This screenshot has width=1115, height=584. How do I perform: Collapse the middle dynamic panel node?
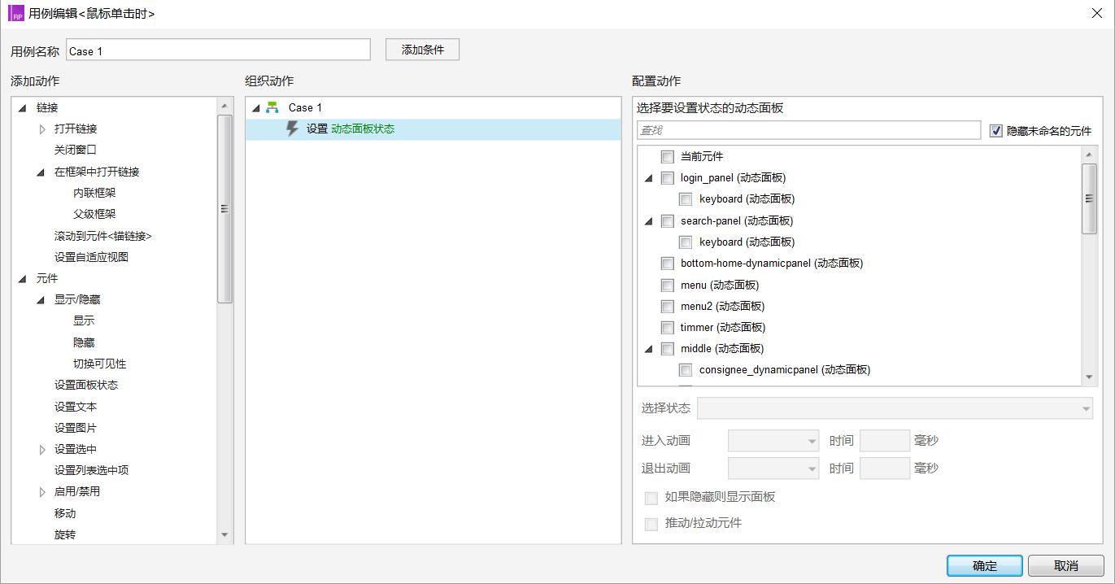(649, 348)
